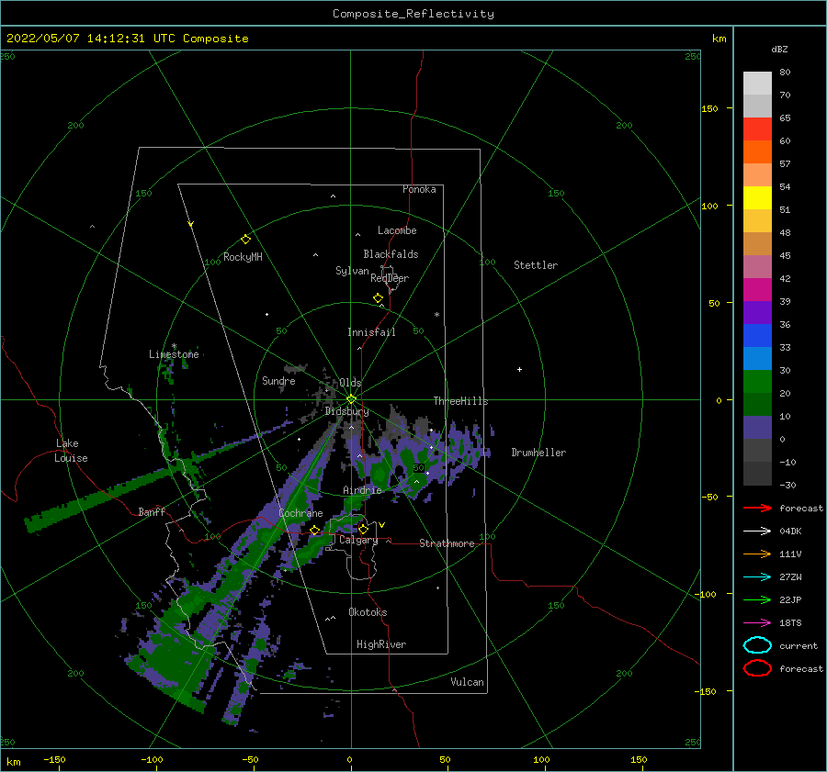Click the -150 tick on bottom km axis

pos(54,759)
